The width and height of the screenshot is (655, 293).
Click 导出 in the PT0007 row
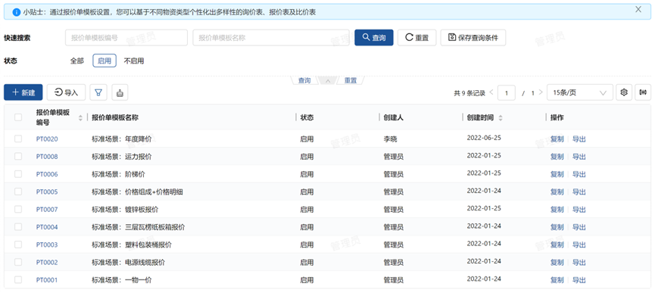coord(579,210)
